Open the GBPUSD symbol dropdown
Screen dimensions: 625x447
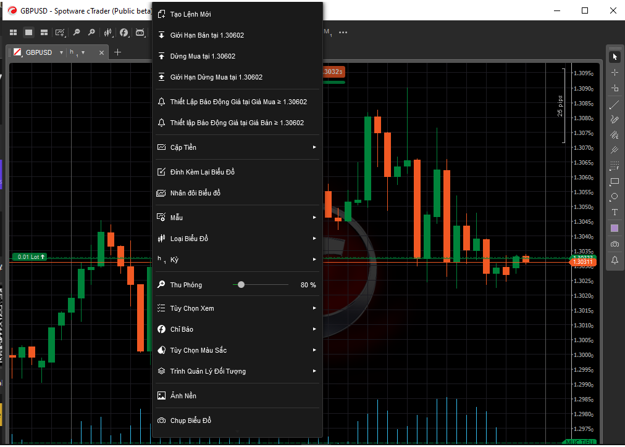coord(61,52)
